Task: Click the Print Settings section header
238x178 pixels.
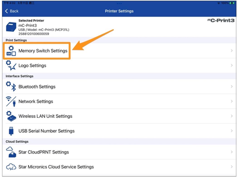Action: coord(16,40)
